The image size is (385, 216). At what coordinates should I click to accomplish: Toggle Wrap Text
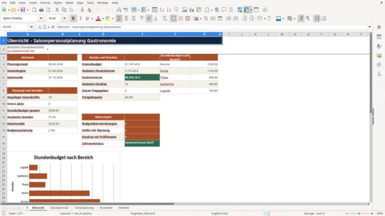pos(165,18)
